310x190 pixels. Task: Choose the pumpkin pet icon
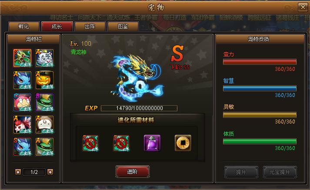(x=44, y=80)
